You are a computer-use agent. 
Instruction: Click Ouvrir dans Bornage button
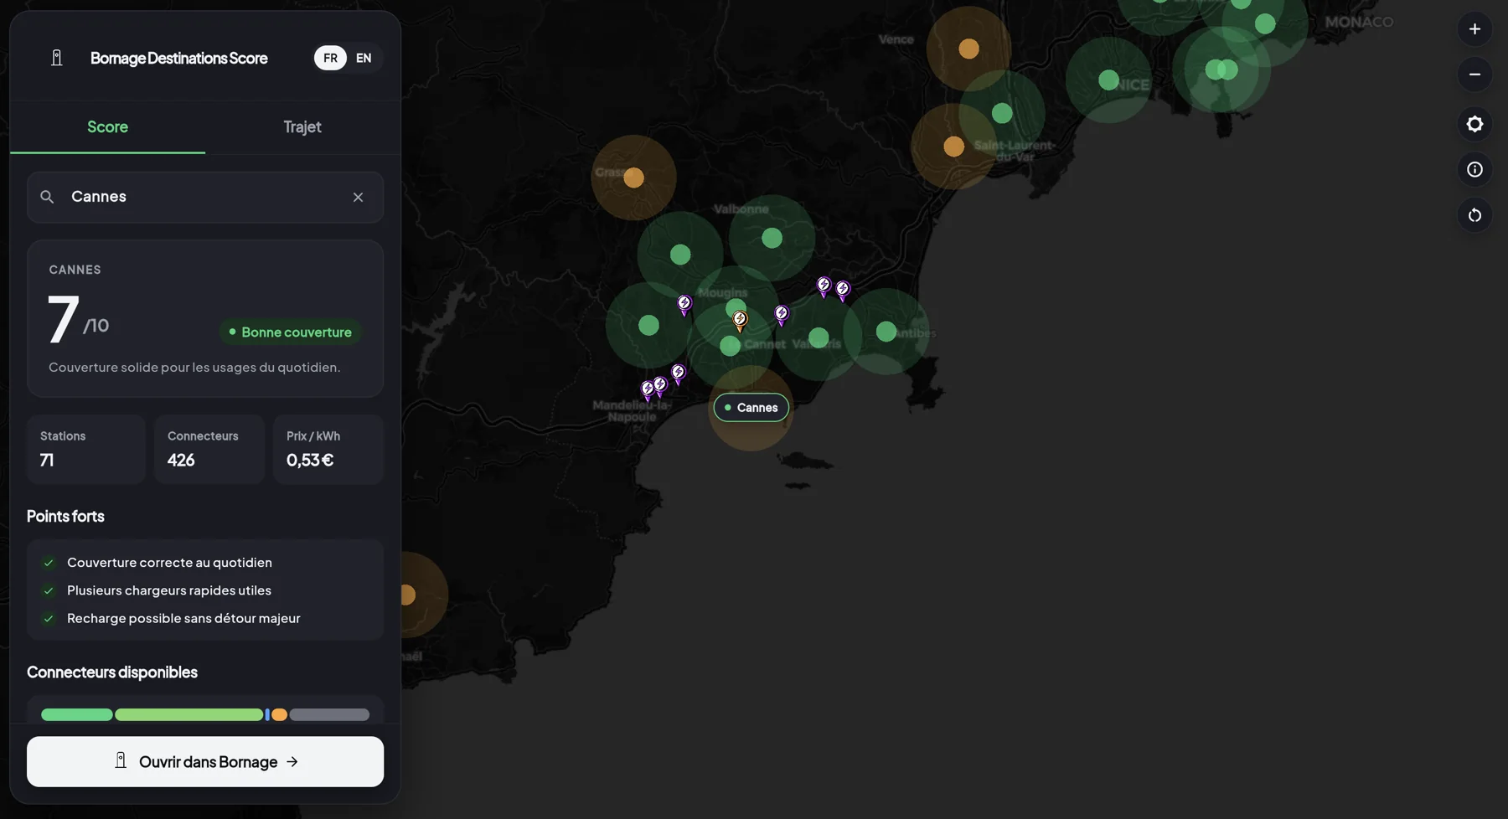tap(205, 761)
